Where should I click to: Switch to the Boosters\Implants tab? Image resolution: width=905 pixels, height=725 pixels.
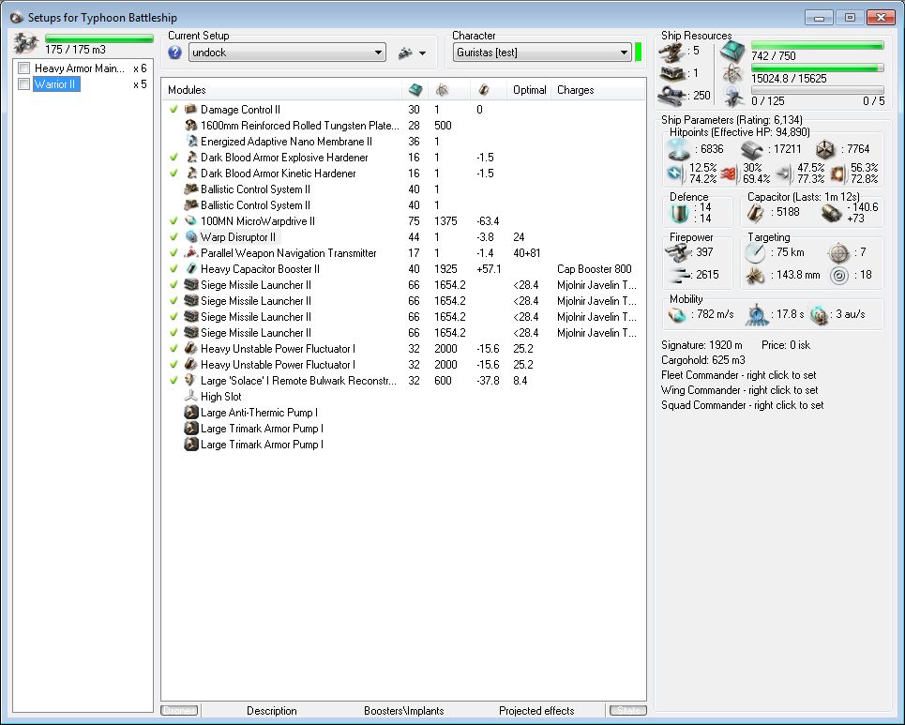pyautogui.click(x=403, y=711)
